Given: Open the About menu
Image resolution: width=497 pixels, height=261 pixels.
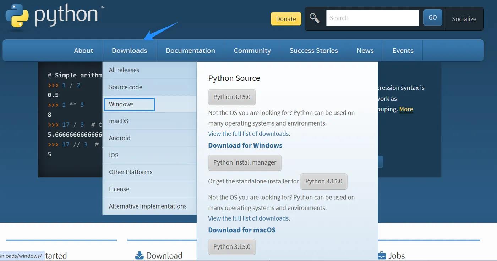Looking at the screenshot, I should point(83,51).
